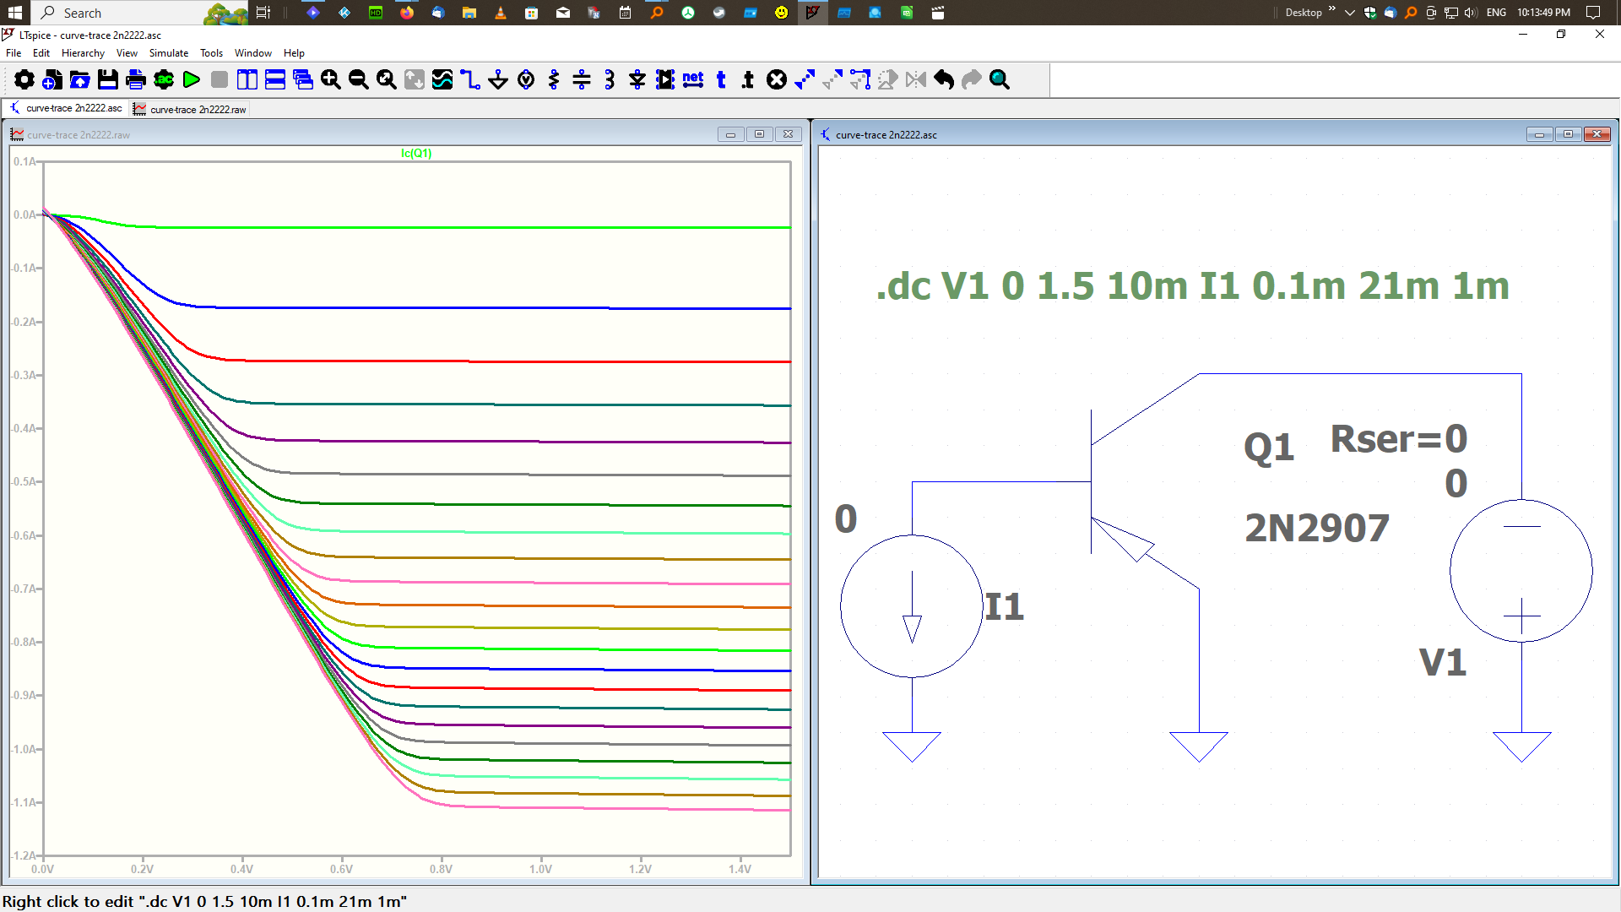1621x912 pixels.
Task: Open the Control Panel gear icon
Action: pos(24,79)
